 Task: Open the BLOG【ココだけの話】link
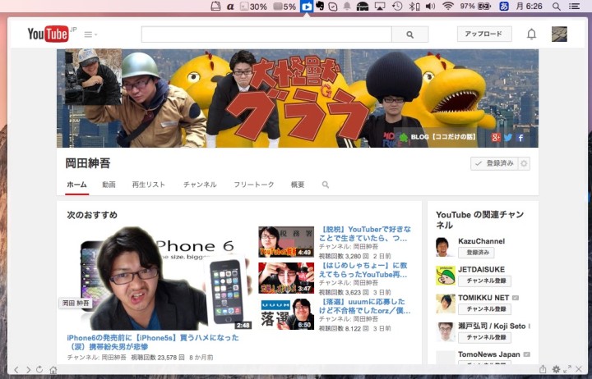pyautogui.click(x=438, y=137)
